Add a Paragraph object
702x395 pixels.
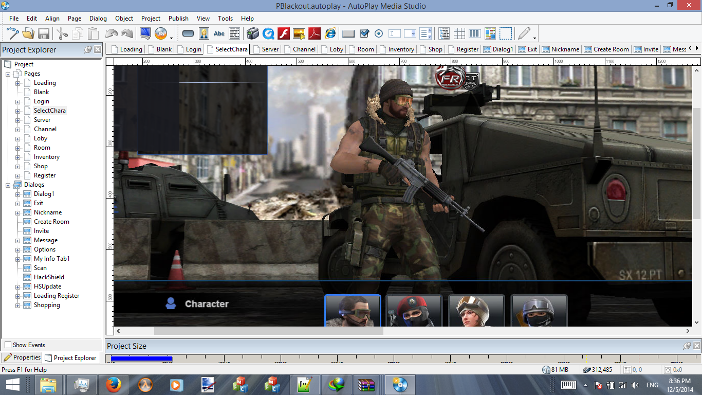coord(234,34)
